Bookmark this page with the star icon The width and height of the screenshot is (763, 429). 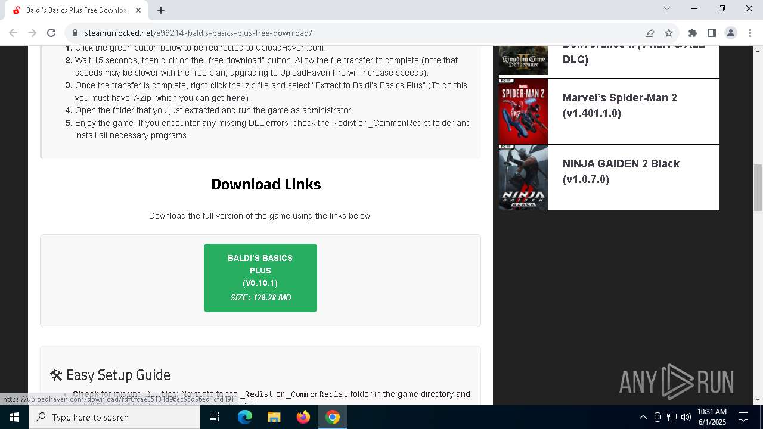[669, 33]
